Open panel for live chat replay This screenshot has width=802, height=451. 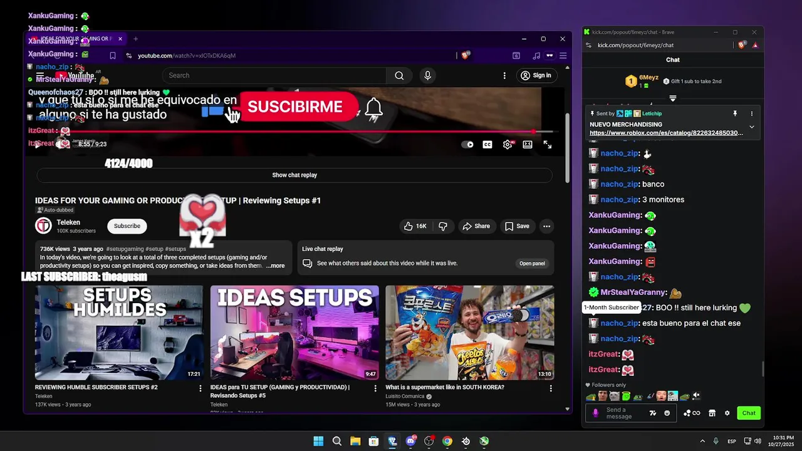(x=532, y=264)
